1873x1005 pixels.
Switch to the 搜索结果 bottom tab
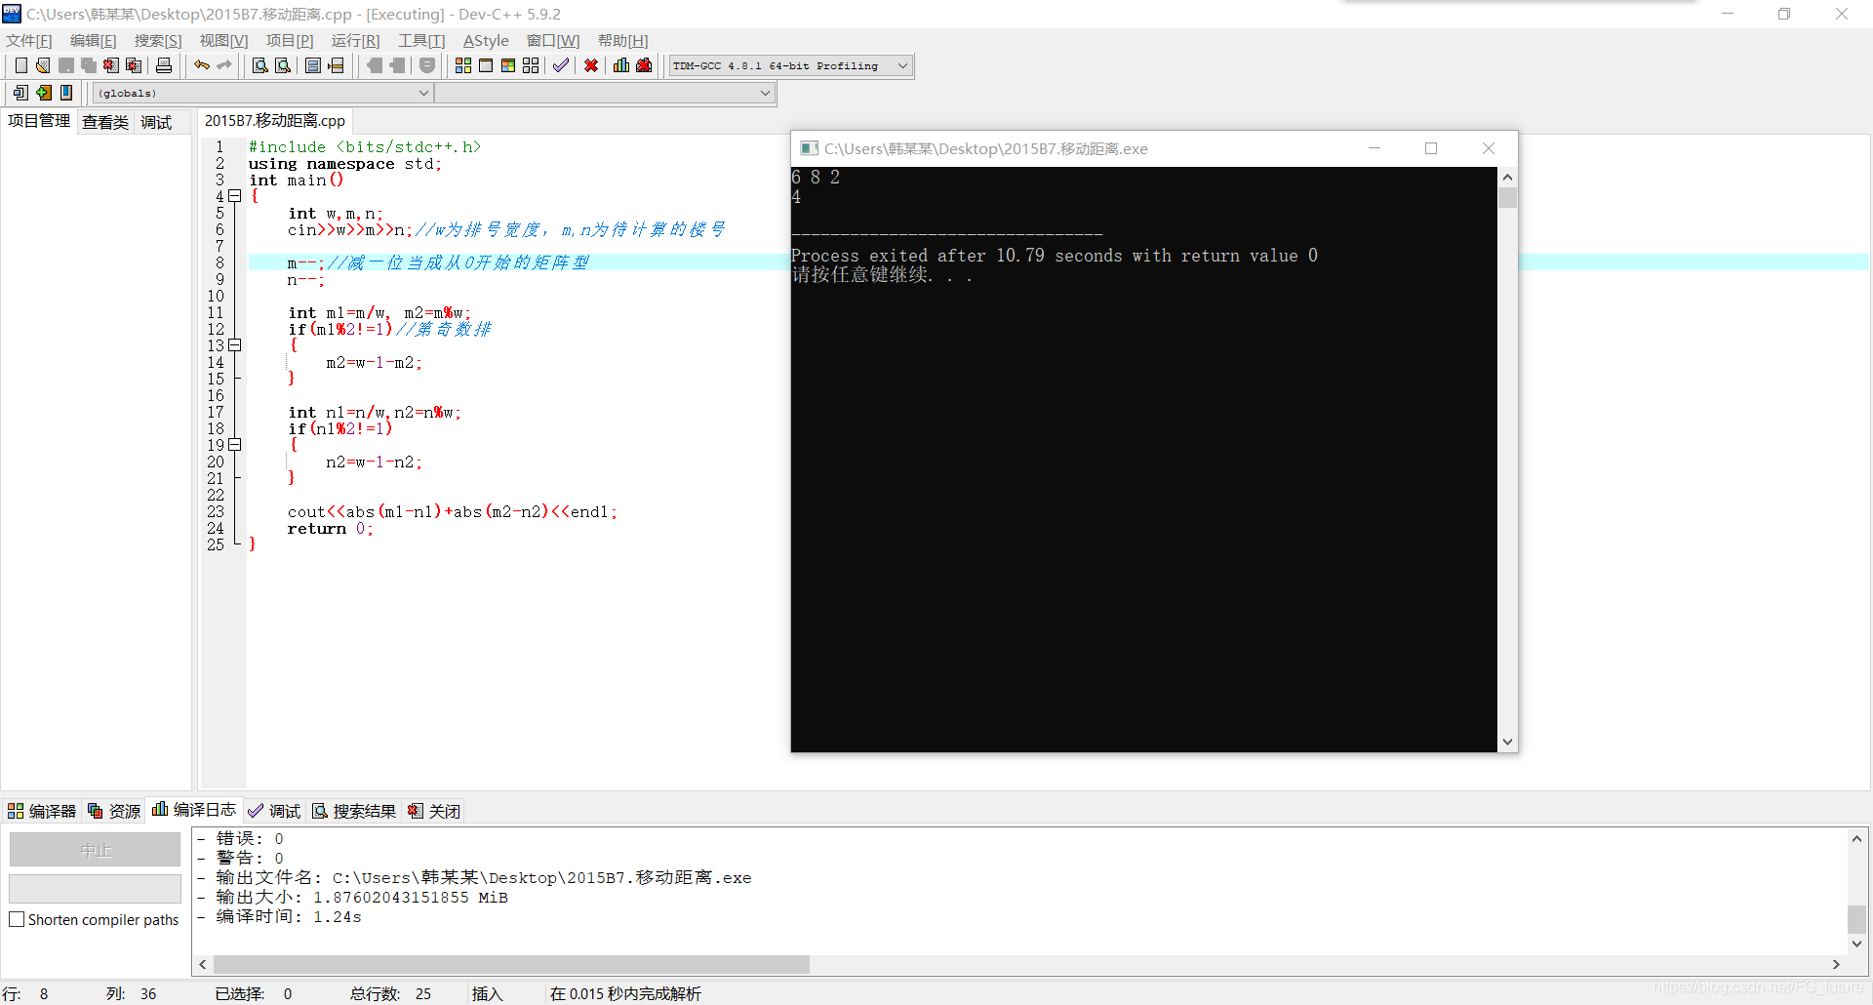[x=354, y=811]
